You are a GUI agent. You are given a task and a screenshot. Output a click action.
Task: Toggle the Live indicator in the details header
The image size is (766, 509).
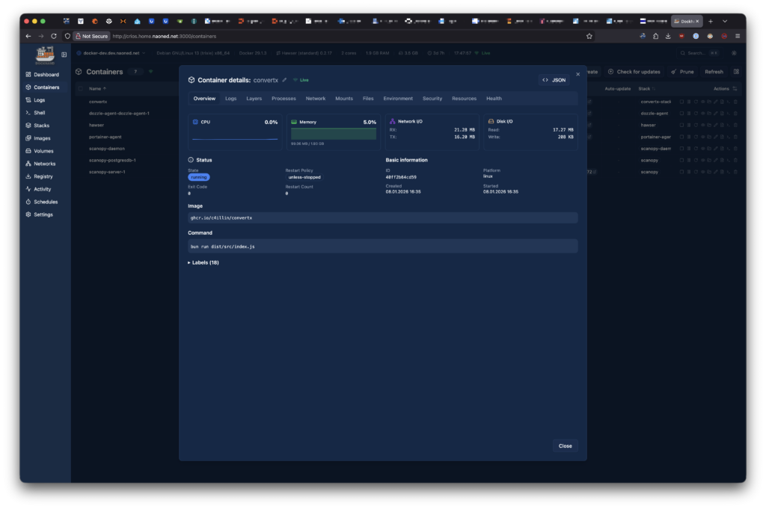(301, 79)
